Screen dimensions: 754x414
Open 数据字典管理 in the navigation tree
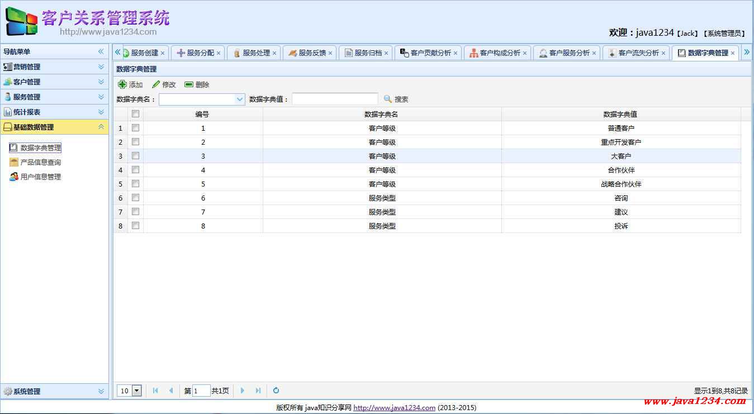click(41, 147)
